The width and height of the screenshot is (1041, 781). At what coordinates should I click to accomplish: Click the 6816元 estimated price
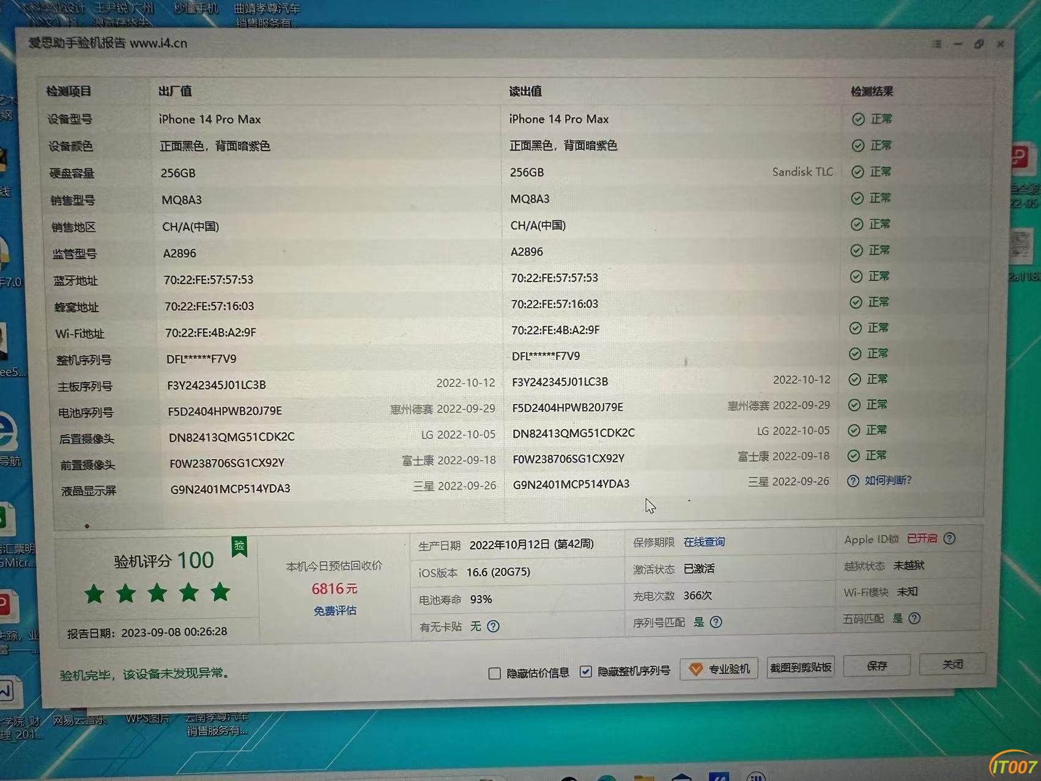click(335, 589)
